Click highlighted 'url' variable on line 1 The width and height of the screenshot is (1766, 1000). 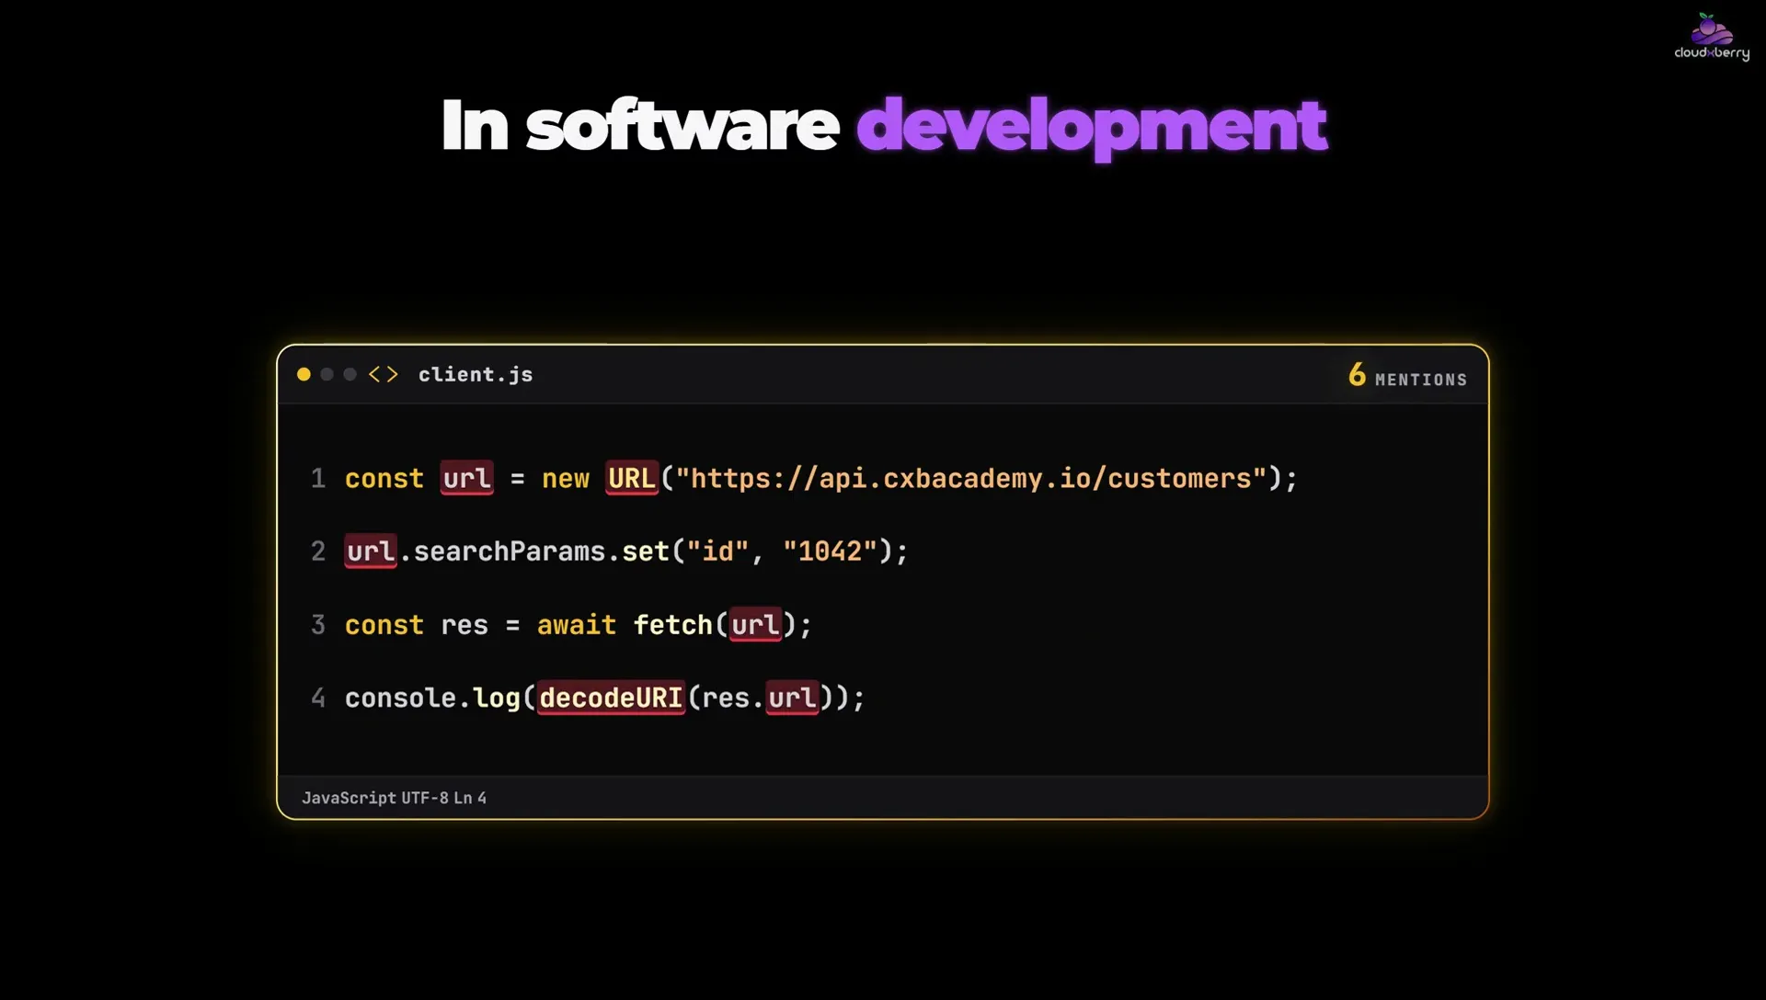[x=466, y=478]
